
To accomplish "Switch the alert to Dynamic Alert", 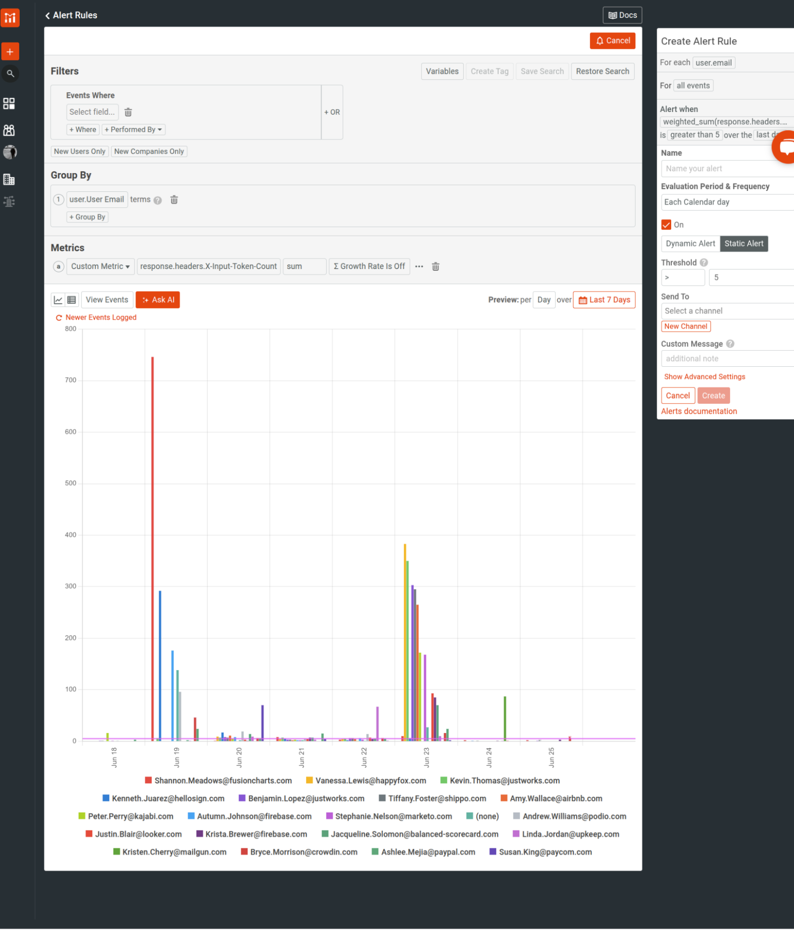I will coord(690,244).
